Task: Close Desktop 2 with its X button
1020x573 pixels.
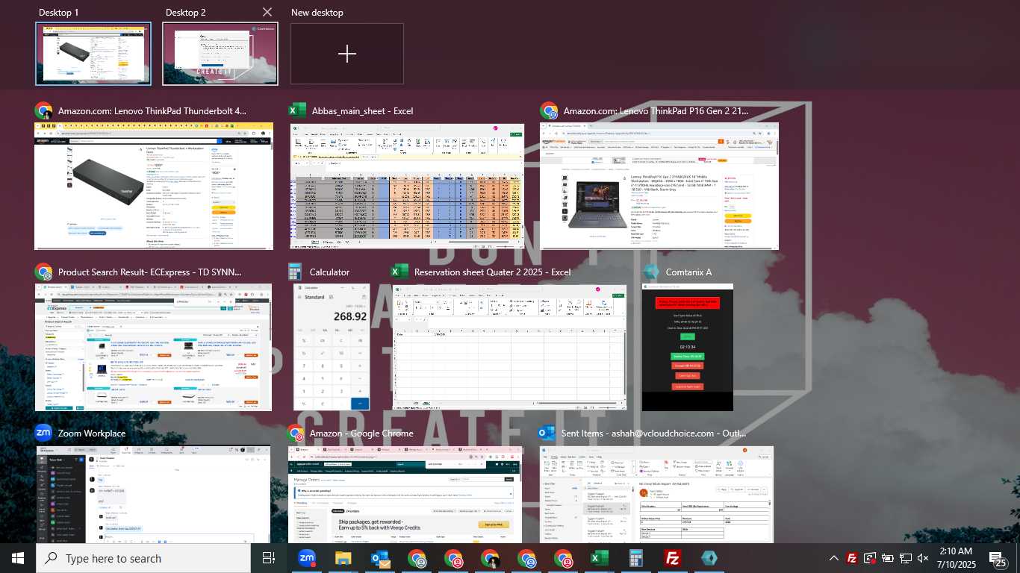Action: click(x=267, y=12)
